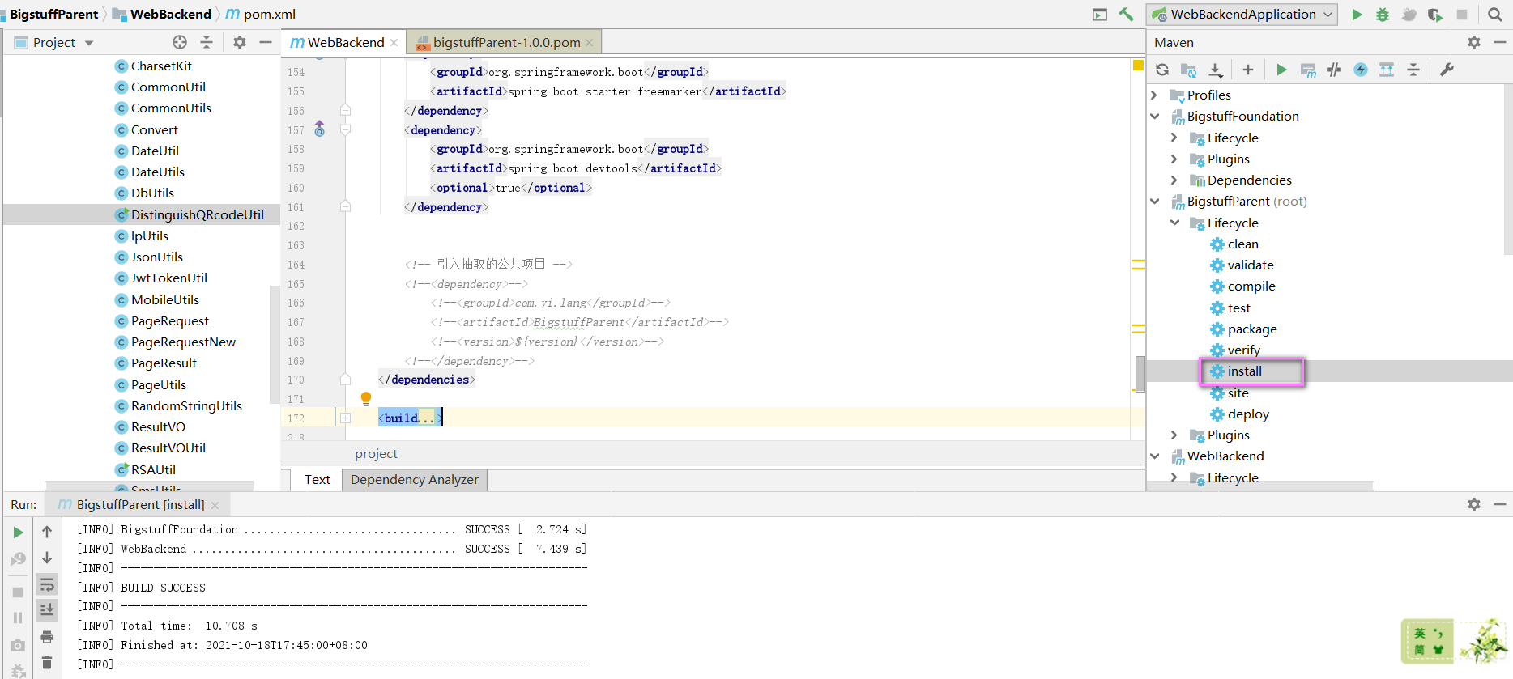Collapse BigstuffParent (root) node
Image resolution: width=1513 pixels, height=679 pixels.
click(x=1154, y=202)
